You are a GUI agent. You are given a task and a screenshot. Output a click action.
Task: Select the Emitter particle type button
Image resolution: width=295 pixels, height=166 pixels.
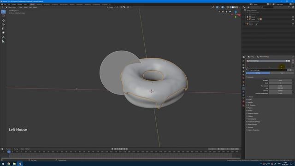[x=258, y=73]
